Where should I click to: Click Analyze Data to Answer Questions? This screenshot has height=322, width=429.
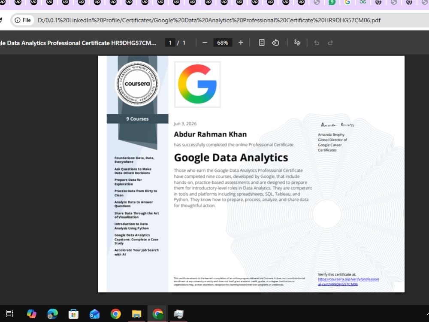[x=133, y=204]
